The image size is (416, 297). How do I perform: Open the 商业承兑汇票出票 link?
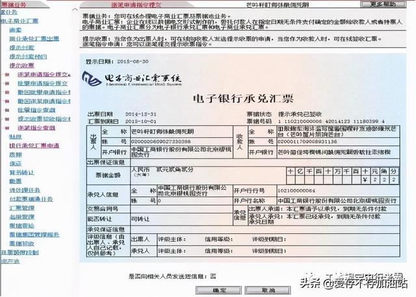pyautogui.click(x=34, y=39)
